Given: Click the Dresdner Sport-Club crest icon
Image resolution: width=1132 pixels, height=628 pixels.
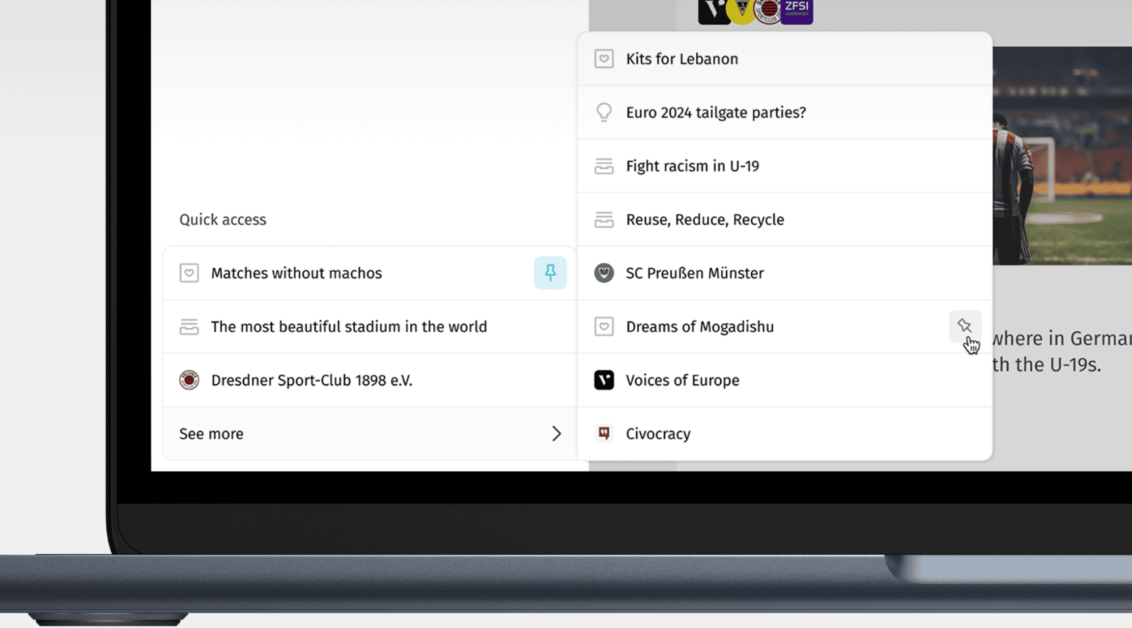Looking at the screenshot, I should (189, 380).
